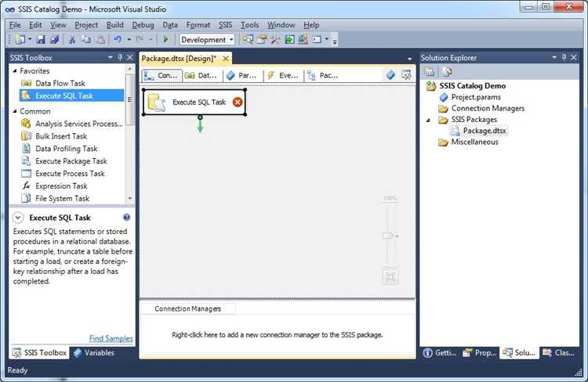Viewport: 588px width, 382px height.
Task: Click the red error icon on Execute SQL Task
Action: click(238, 102)
